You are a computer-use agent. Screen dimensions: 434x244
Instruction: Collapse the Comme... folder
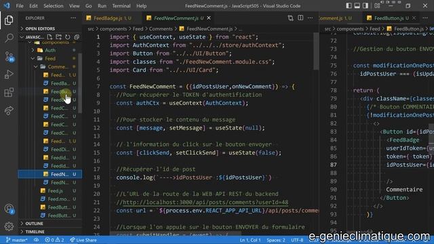click(x=57, y=66)
